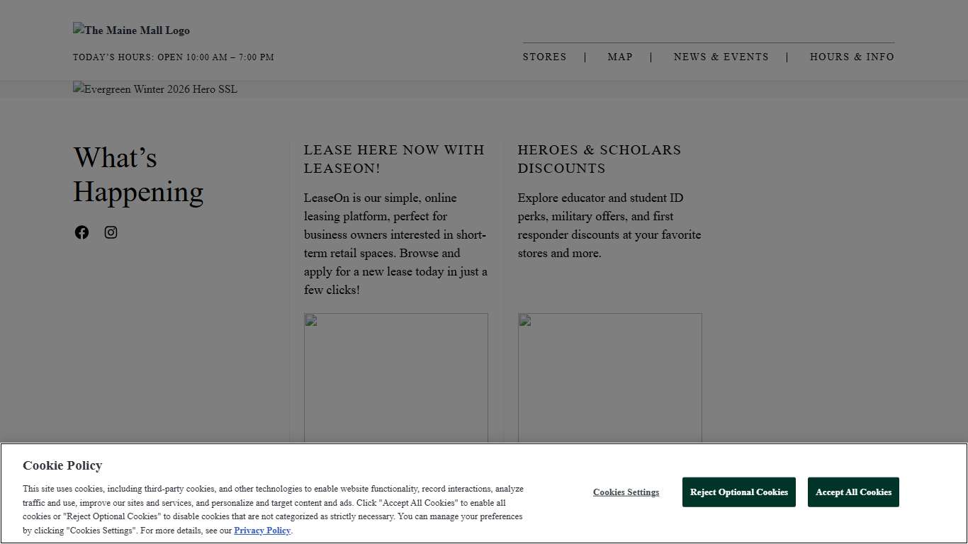The height and width of the screenshot is (544, 968).
Task: Open the Lease Here Now with LeaseOn heading
Action: [x=394, y=159]
